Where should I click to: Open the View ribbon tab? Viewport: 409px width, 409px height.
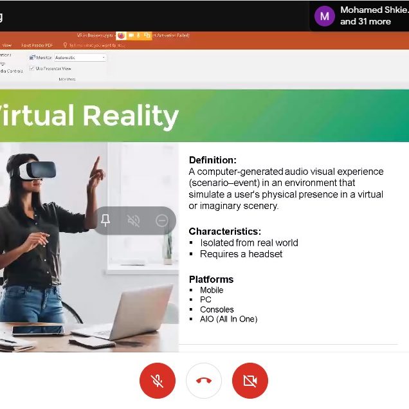[7, 45]
